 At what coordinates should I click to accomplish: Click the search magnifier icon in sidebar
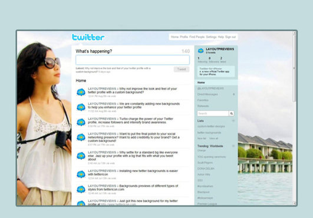point(231,114)
